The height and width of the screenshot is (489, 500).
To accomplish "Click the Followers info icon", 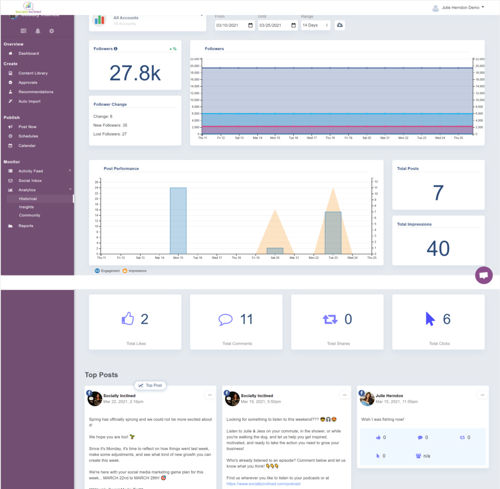I will pos(116,49).
